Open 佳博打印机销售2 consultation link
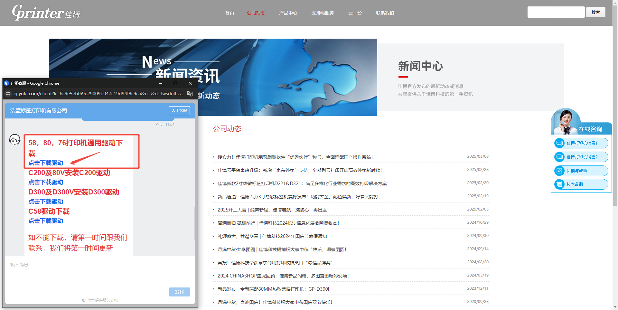Image resolution: width=618 pixels, height=310 pixels. click(582, 157)
